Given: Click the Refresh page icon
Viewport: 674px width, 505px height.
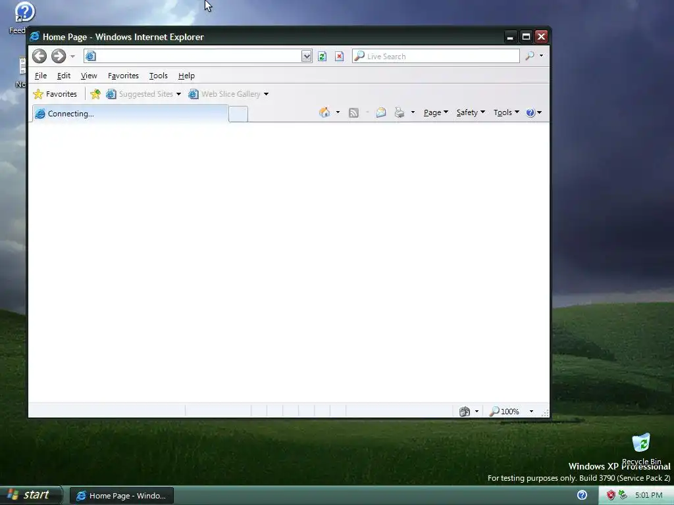Looking at the screenshot, I should click(322, 57).
